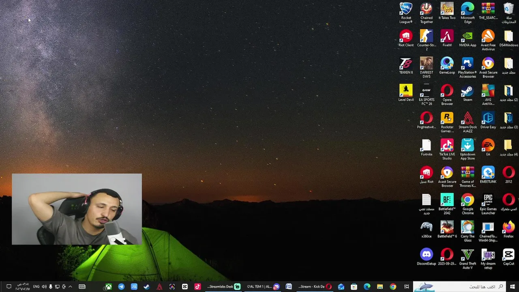This screenshot has width=519, height=292.
Task: Open Microsoft Edge desktop shortcut
Action: click(468, 13)
